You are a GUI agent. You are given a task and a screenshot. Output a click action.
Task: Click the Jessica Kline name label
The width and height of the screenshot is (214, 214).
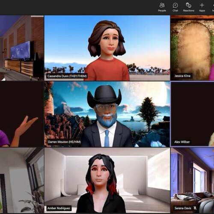[182, 76]
